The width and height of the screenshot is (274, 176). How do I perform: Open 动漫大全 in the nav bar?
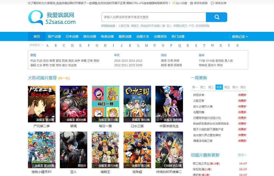coord(142,36)
